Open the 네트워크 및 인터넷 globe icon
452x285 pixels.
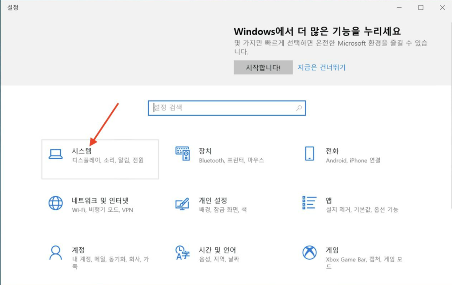point(56,203)
